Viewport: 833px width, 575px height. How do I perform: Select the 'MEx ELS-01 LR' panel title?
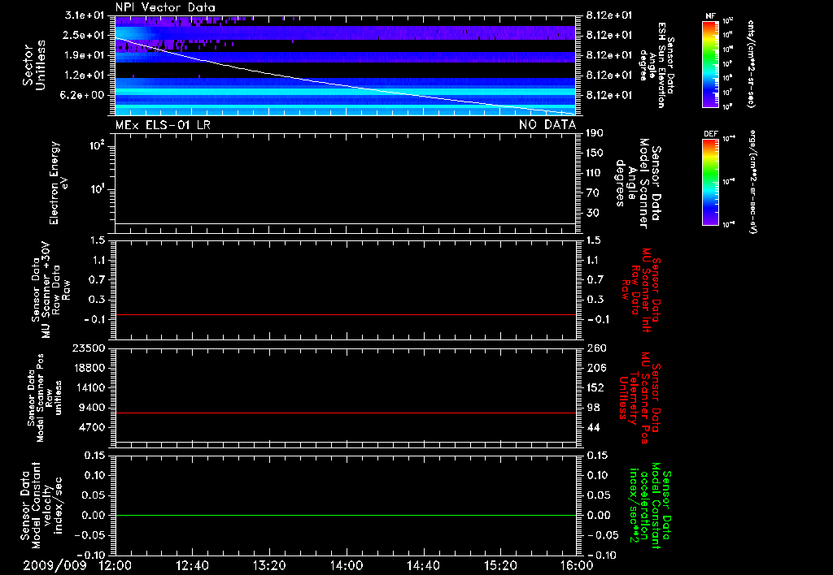(x=163, y=125)
